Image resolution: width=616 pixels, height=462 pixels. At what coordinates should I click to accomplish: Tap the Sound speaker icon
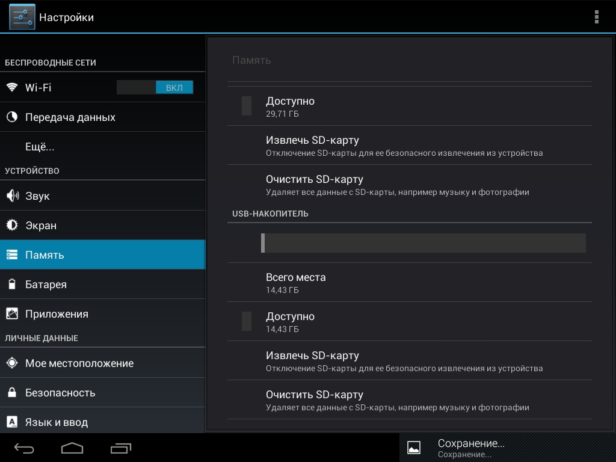point(12,196)
